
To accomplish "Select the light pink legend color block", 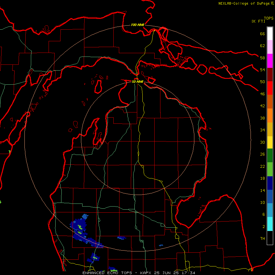I will pyautogui.click(x=270, y=47).
